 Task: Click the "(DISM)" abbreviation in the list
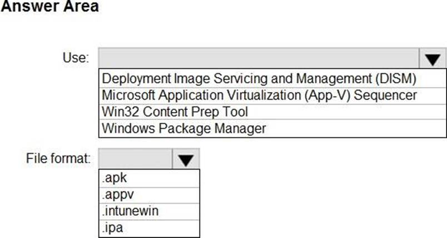point(394,78)
